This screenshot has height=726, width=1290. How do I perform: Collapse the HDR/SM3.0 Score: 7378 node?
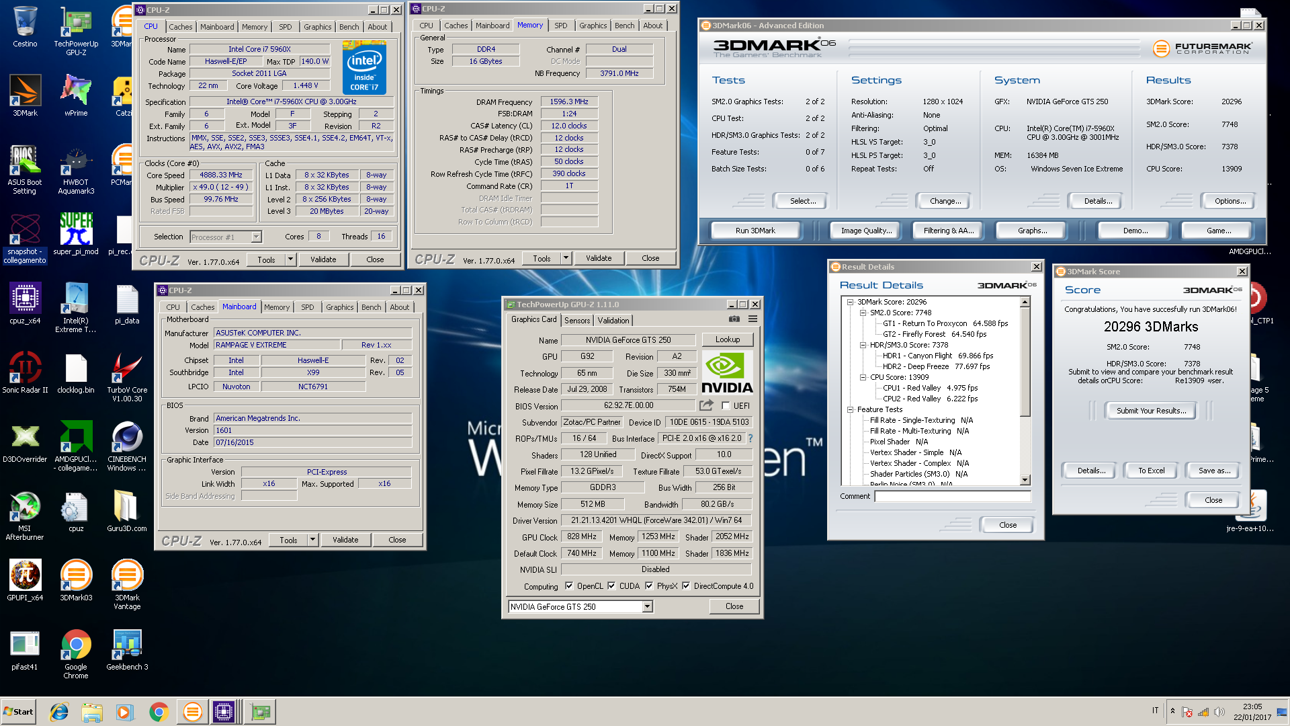863,345
